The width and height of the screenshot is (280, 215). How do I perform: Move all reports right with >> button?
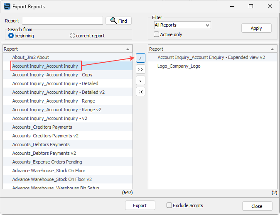[140, 69]
